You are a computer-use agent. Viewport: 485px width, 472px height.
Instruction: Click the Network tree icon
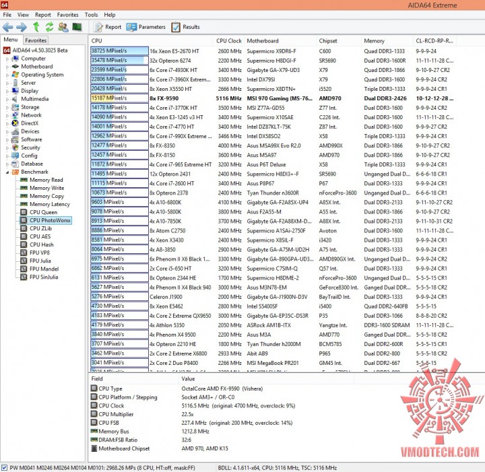point(15,115)
